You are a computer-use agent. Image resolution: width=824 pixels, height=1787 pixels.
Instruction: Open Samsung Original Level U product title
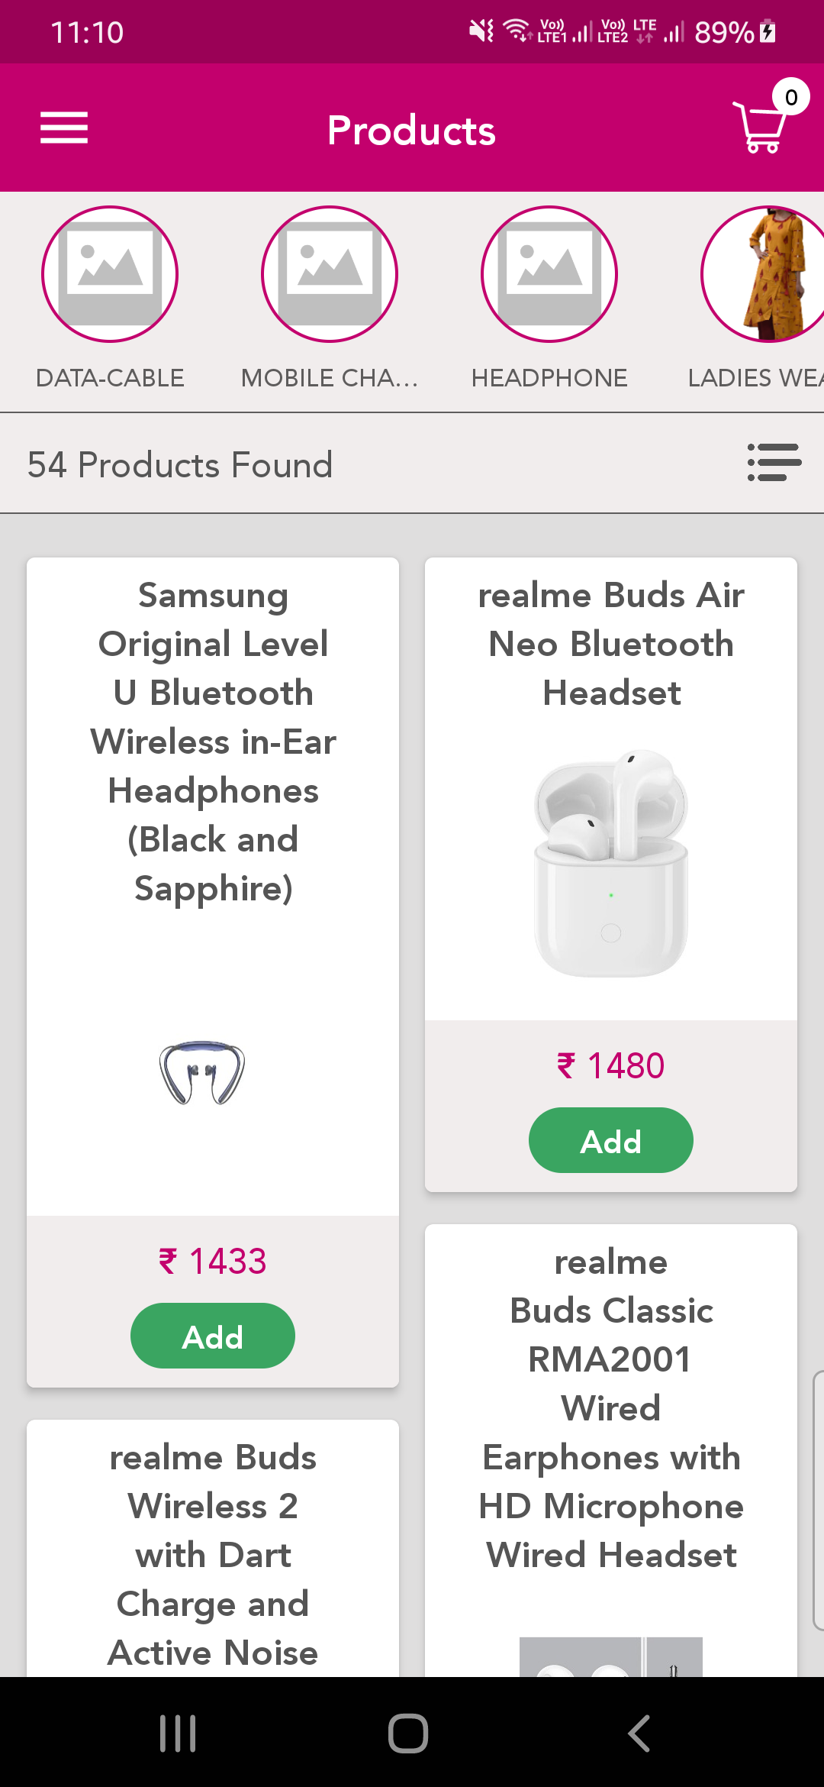pos(213,742)
